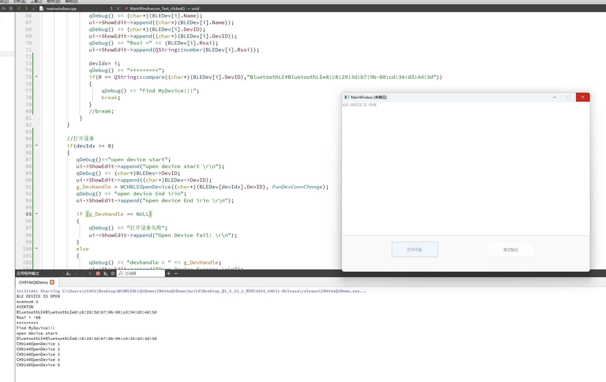Minimize the MainWindow dialog

[x=555, y=97]
